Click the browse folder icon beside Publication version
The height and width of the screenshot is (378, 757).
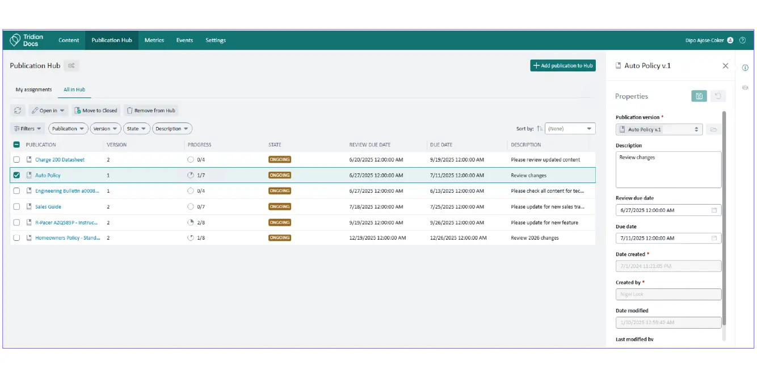(713, 130)
